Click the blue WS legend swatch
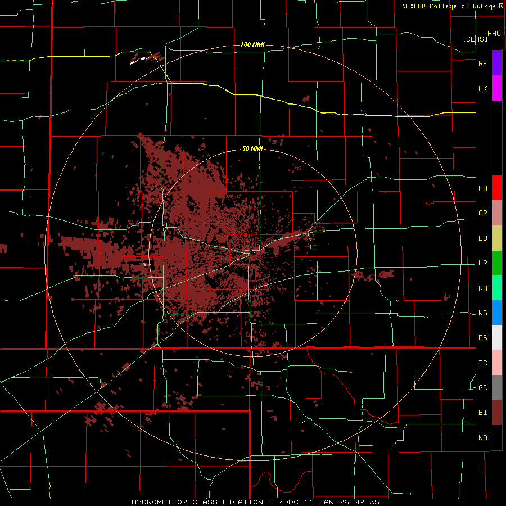The image size is (506, 506). pyautogui.click(x=496, y=313)
